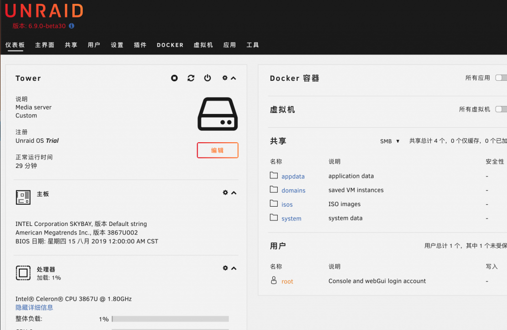Click the 写入 column header

492,267
